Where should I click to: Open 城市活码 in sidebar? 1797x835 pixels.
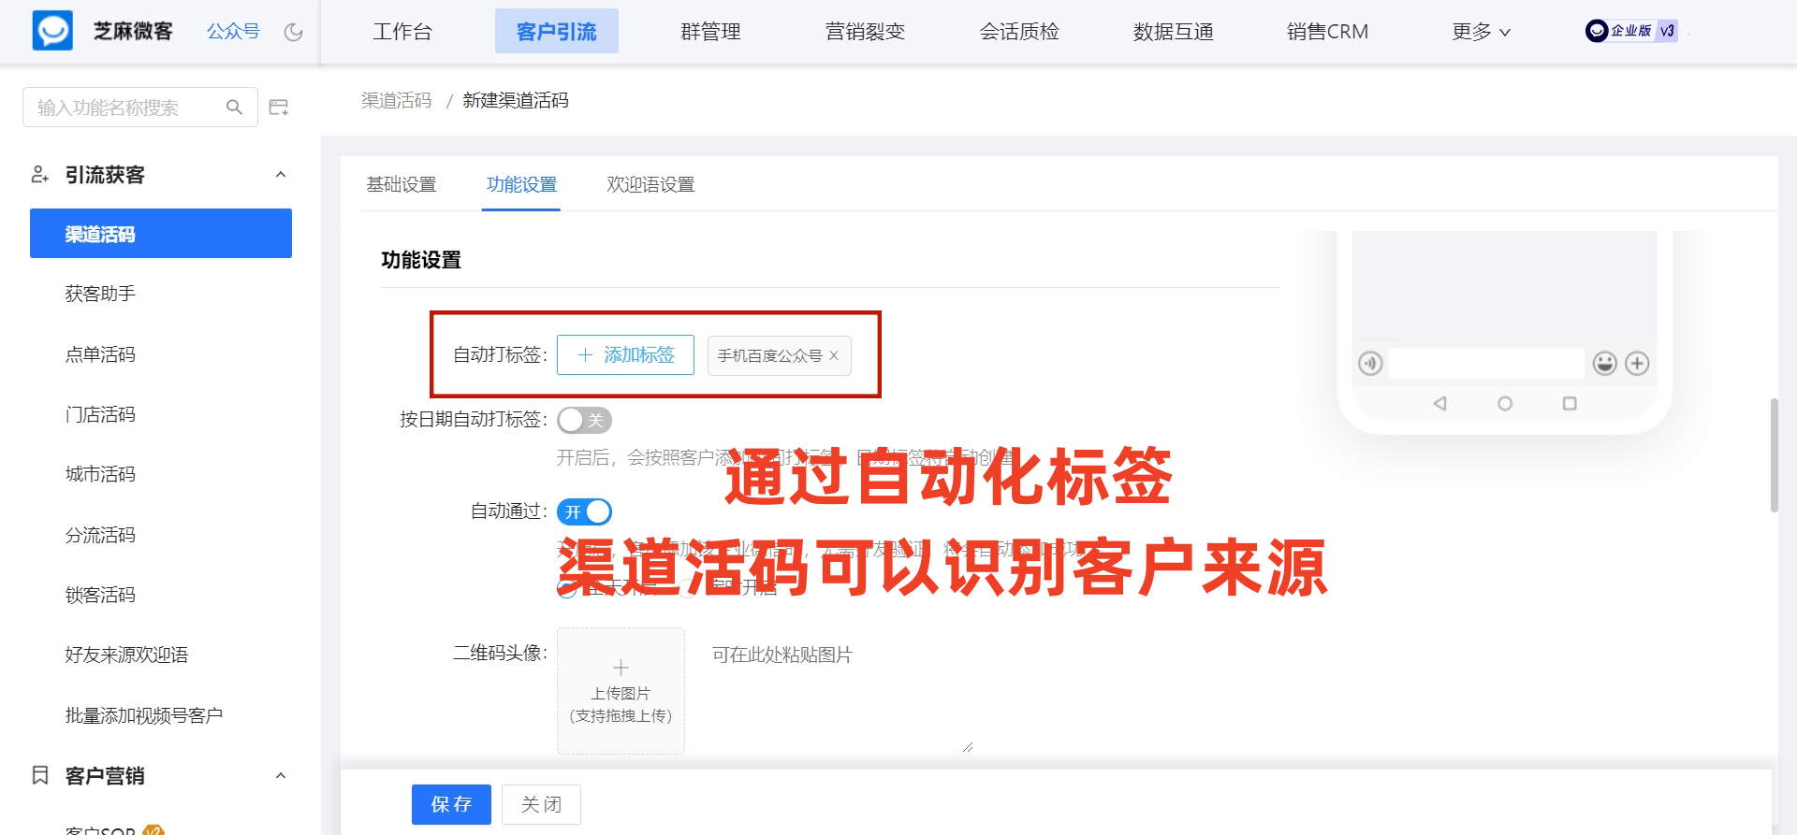[100, 474]
